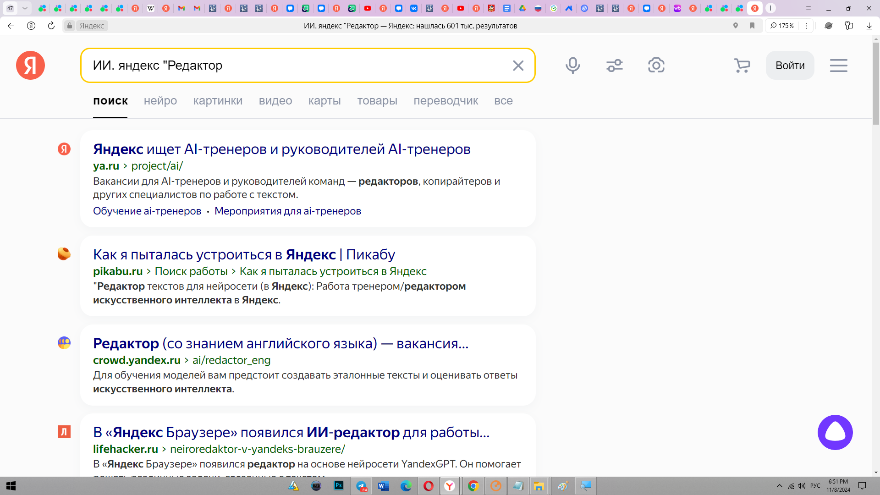Switch to the переводчик tab
This screenshot has height=495, width=880.
coord(445,101)
